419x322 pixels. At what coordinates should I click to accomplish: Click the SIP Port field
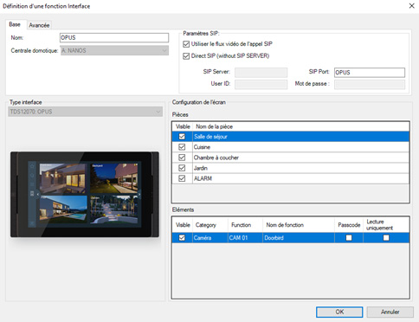click(370, 72)
